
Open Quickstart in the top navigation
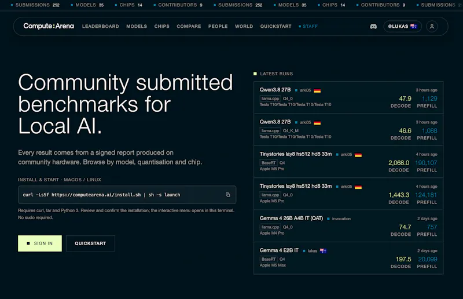click(x=276, y=26)
